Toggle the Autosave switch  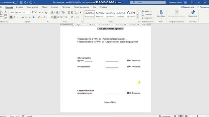pyautogui.click(x=15, y=2)
